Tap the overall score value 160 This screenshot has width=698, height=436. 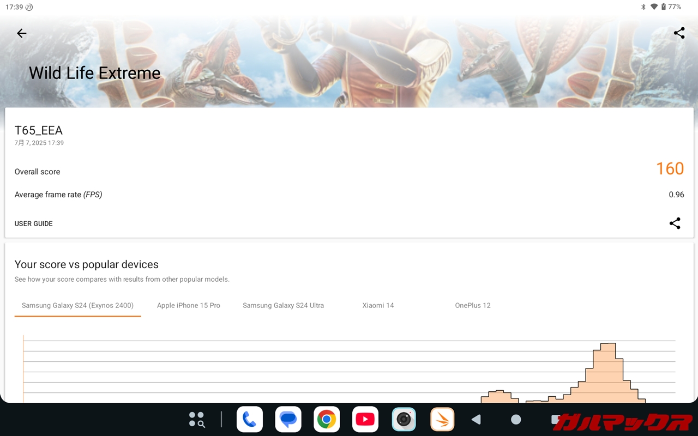point(670,169)
